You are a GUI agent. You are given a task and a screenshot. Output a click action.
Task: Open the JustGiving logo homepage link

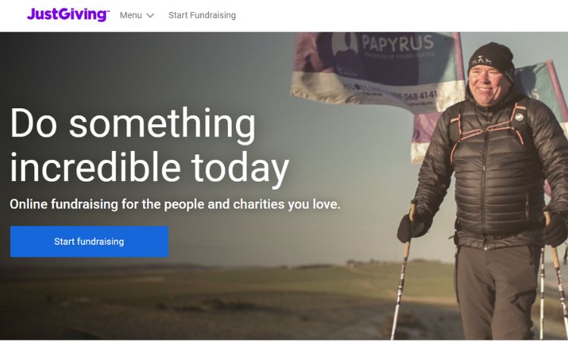tap(67, 14)
